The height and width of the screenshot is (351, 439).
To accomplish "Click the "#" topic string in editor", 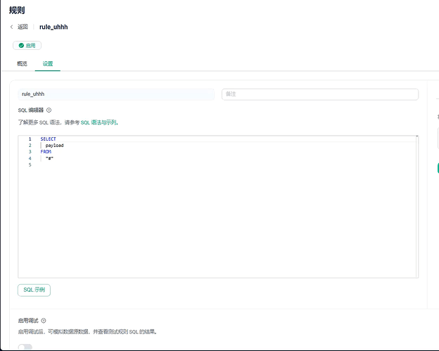I will coord(49,158).
